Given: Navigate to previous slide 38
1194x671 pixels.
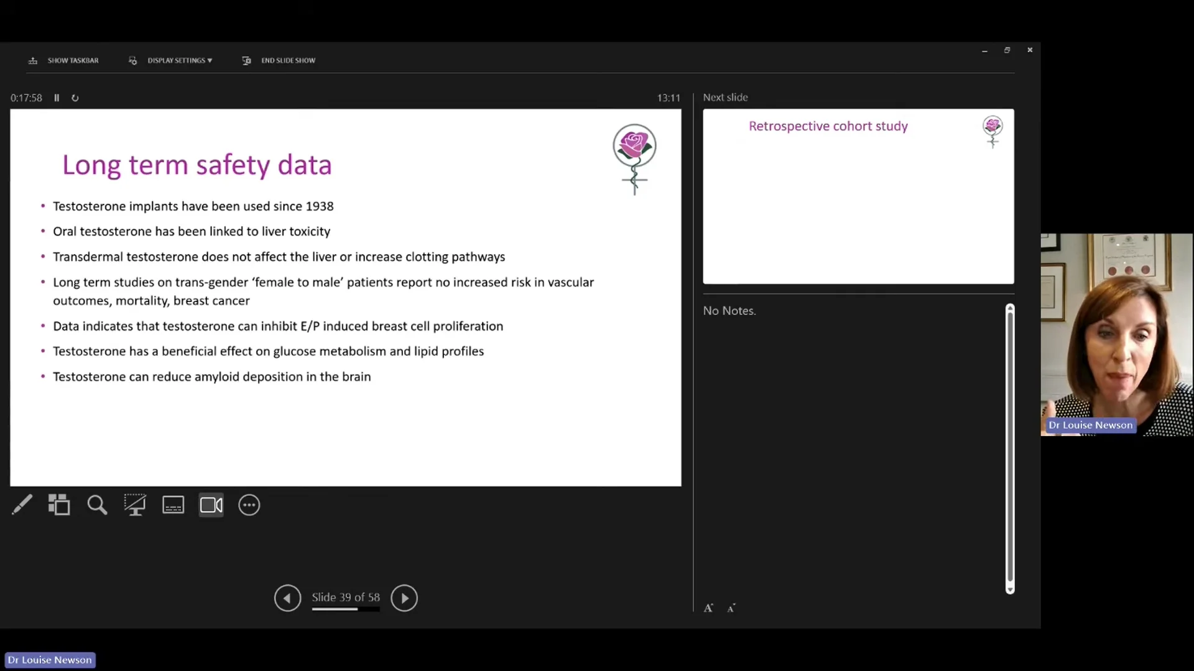Looking at the screenshot, I should (288, 597).
